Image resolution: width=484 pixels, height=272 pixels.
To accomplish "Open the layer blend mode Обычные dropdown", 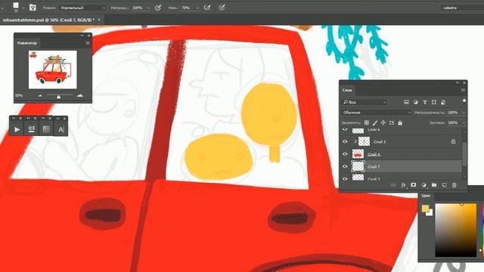I will pos(377,113).
